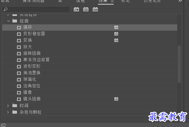Click accelerated badge on 偏移 row
Viewport: 189px width, 127px height.
pos(116,27)
